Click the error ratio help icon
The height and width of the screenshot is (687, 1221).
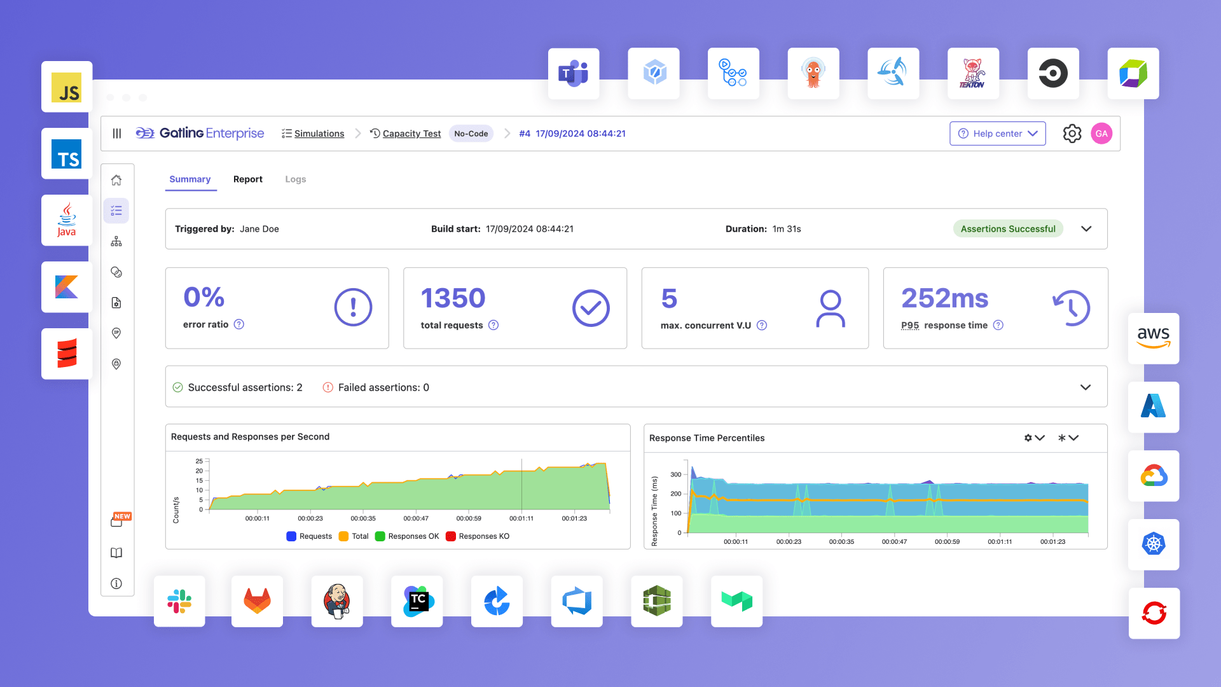(239, 324)
